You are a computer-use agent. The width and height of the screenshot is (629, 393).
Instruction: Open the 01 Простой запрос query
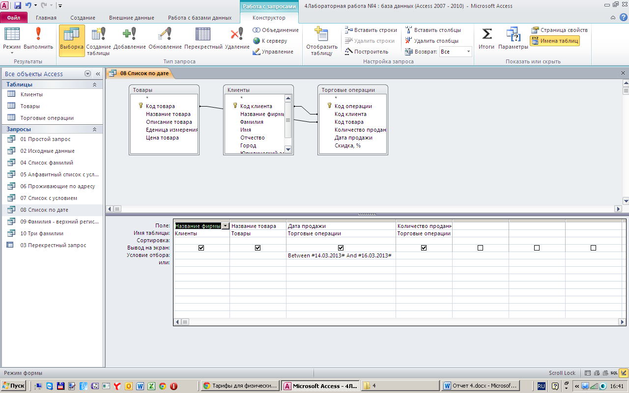52,139
